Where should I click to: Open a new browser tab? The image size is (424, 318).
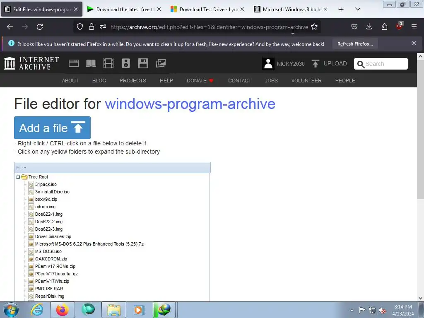tap(341, 10)
